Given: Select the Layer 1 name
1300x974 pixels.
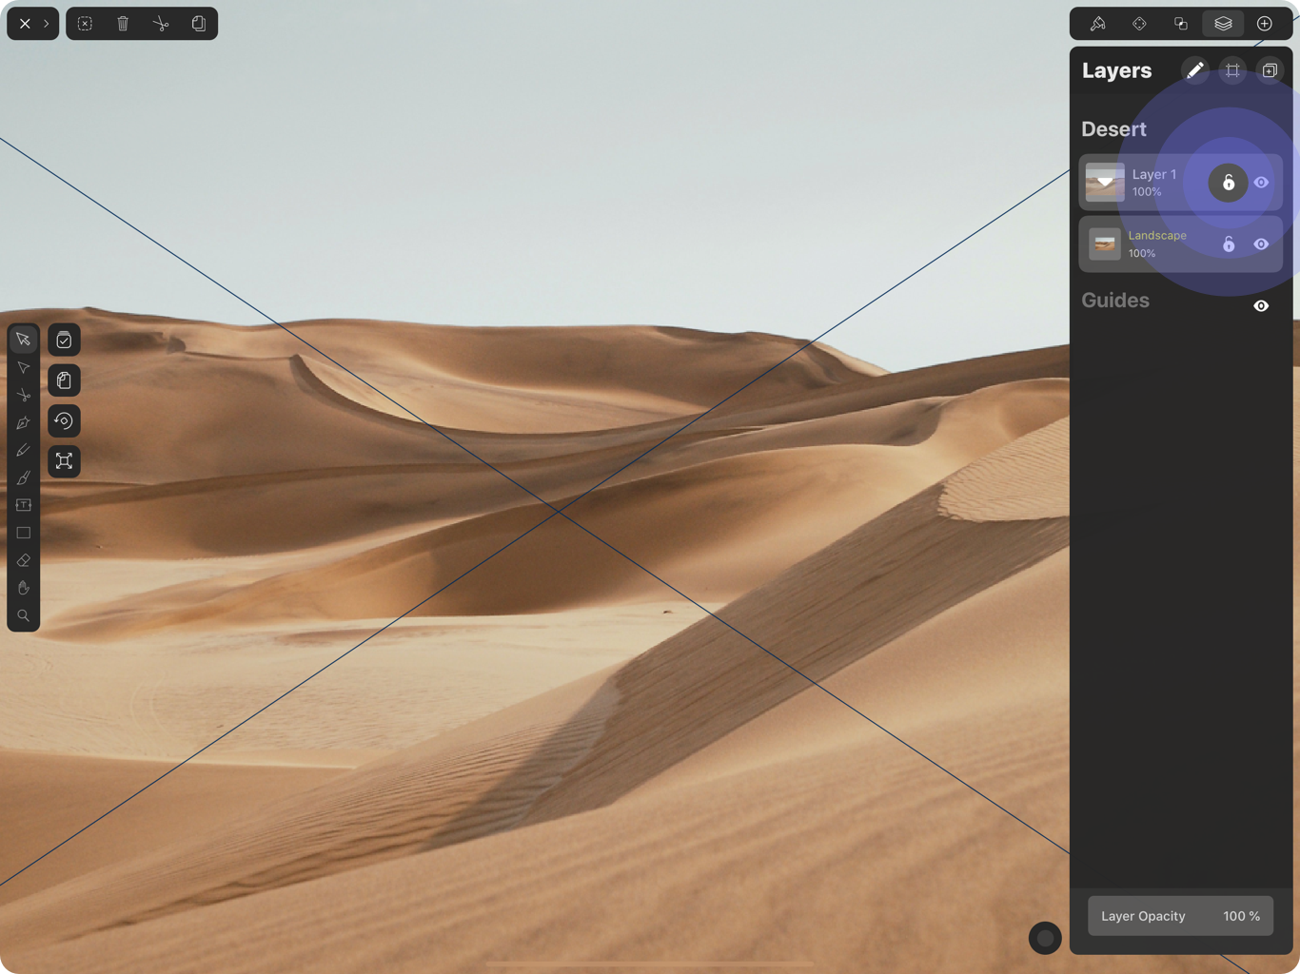Looking at the screenshot, I should click(x=1154, y=174).
